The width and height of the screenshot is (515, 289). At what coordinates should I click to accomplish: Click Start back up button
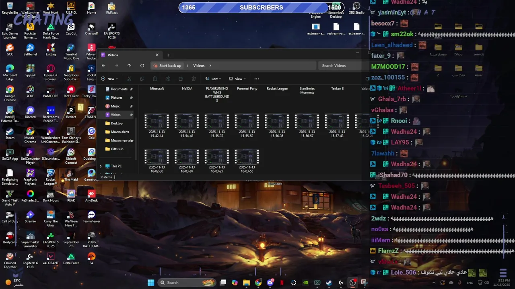[x=168, y=65]
